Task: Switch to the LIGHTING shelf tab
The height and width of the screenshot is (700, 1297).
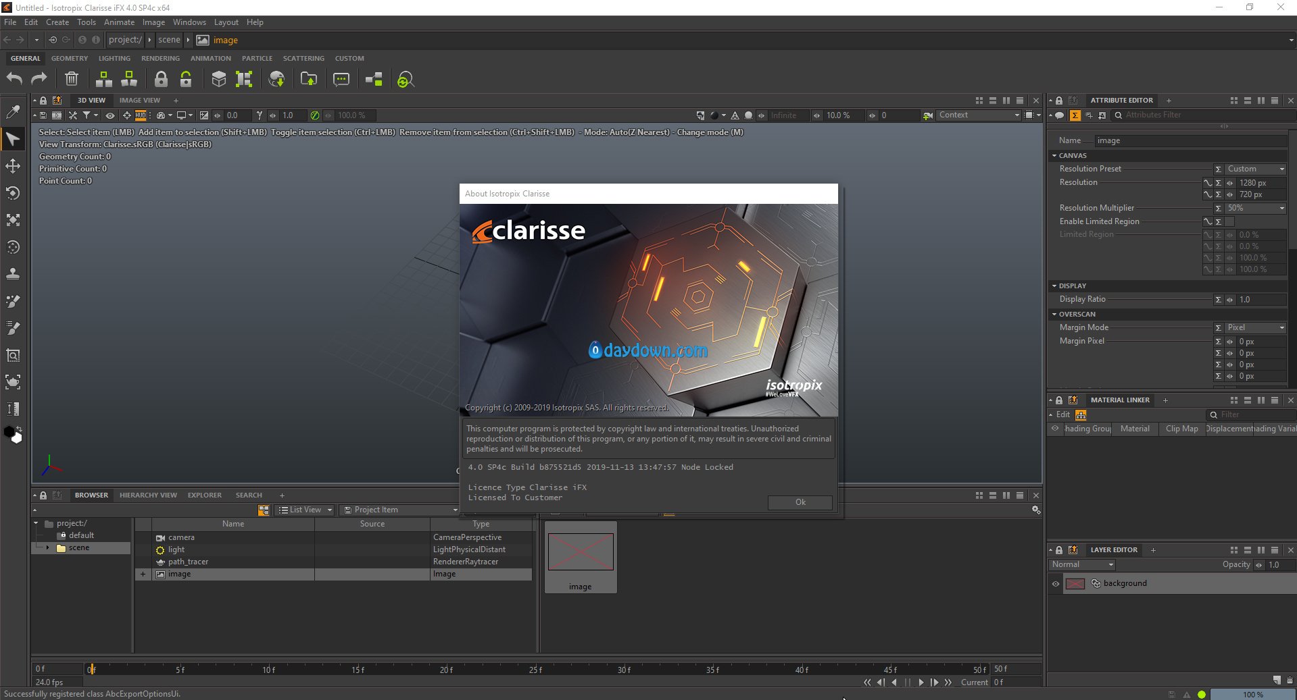Action: [114, 59]
